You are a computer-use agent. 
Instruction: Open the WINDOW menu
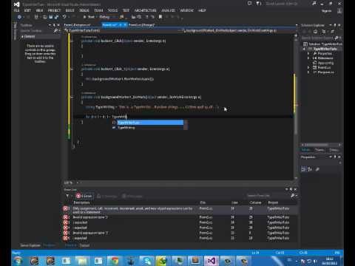pyautogui.click(x=186, y=10)
